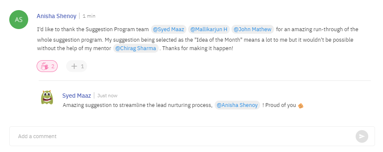
Task: Open Anisha Shenoy's profile name link
Action: coord(56,16)
